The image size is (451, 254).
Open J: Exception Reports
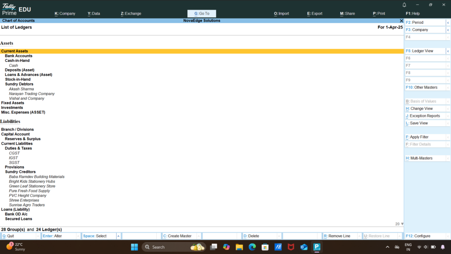[x=425, y=116]
